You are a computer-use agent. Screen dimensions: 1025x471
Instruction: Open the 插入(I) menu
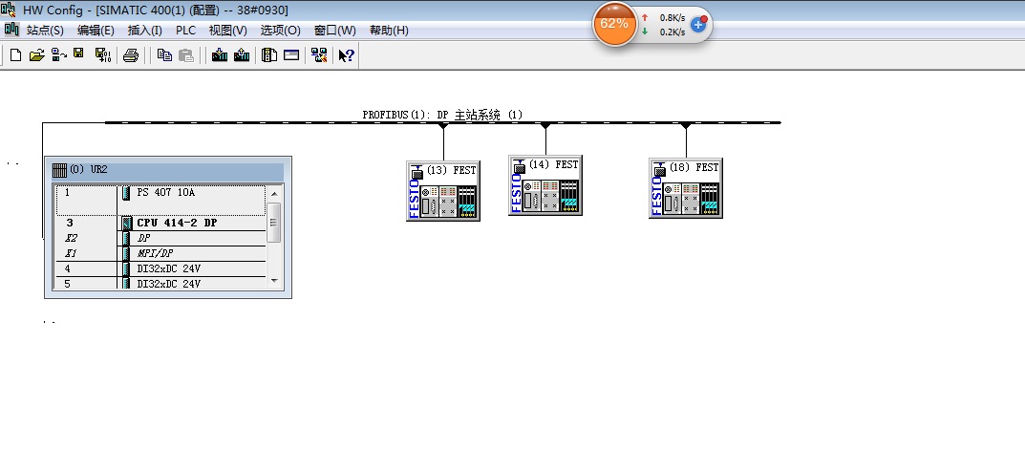tap(145, 30)
